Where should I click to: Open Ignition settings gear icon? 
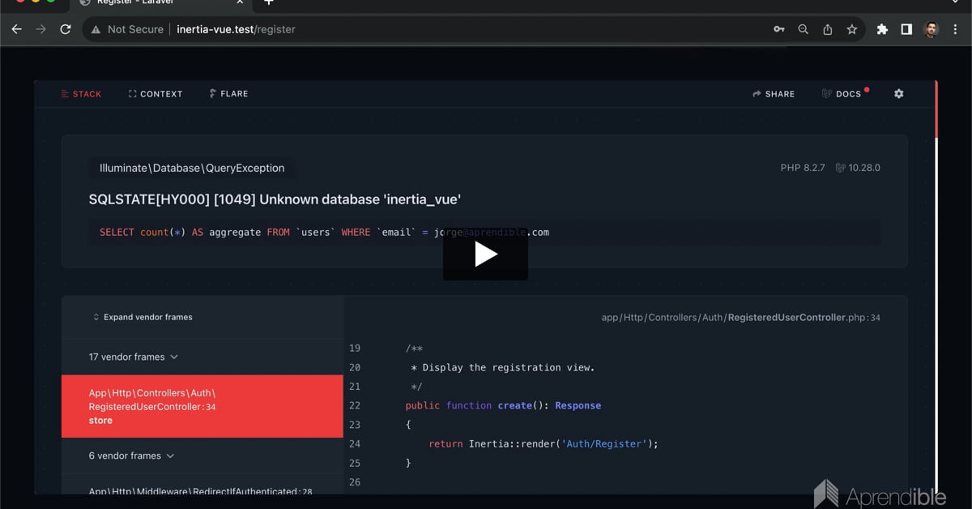click(x=898, y=94)
